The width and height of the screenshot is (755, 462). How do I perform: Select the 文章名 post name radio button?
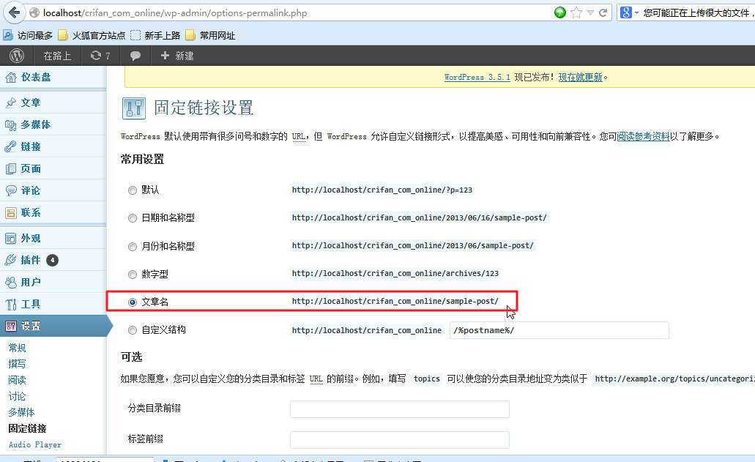pyautogui.click(x=133, y=302)
